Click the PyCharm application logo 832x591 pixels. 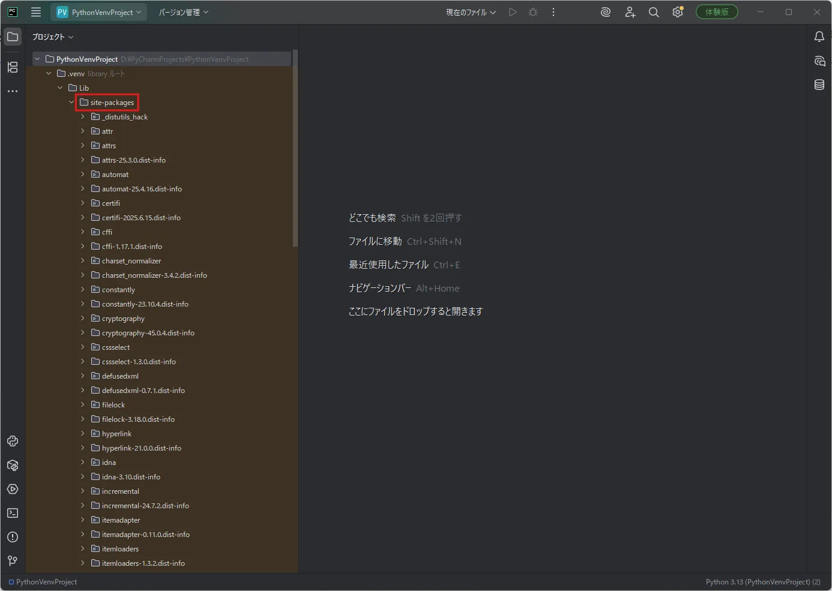[x=13, y=12]
